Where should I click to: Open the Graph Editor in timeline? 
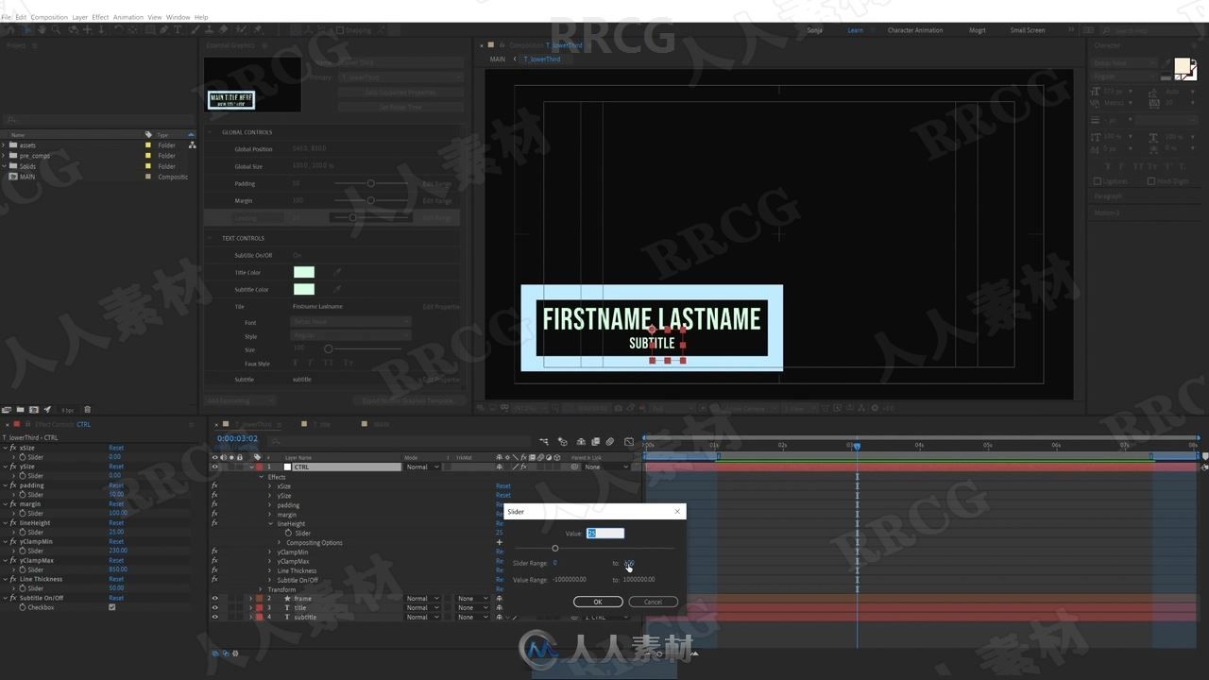tap(629, 441)
